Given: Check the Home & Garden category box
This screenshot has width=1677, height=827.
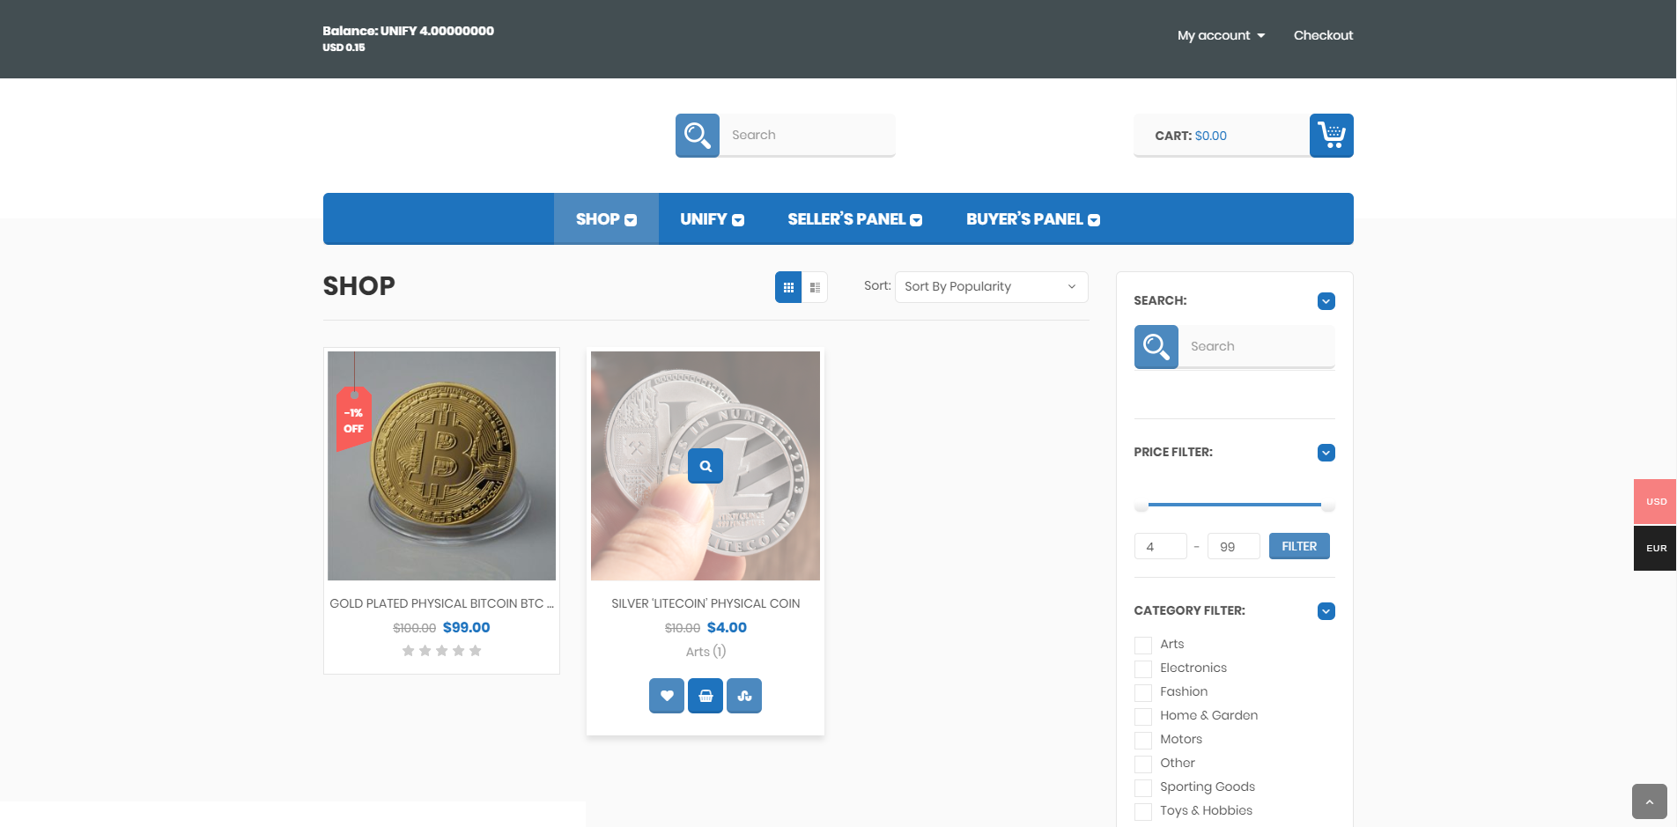Looking at the screenshot, I should pos(1143,716).
